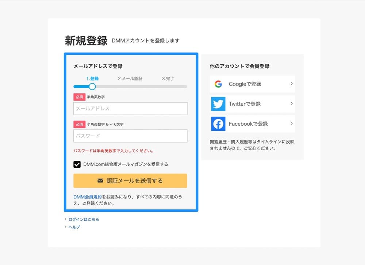Open the ヘルプ link
Viewport: 365px width, 265px height.
click(74, 227)
